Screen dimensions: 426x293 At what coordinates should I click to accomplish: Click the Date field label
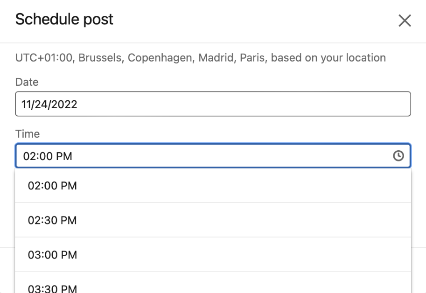point(27,82)
